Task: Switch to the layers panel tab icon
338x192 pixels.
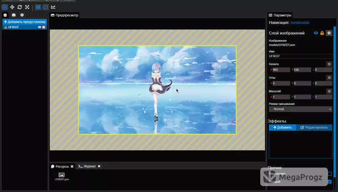Action: coord(5,15)
